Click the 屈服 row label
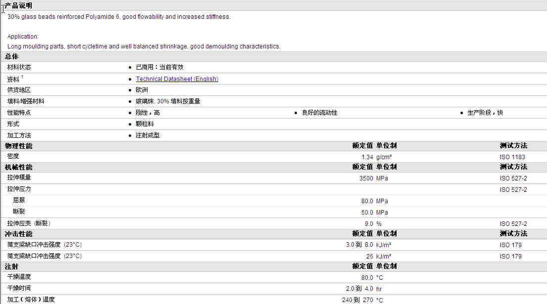 pyautogui.click(x=19, y=201)
